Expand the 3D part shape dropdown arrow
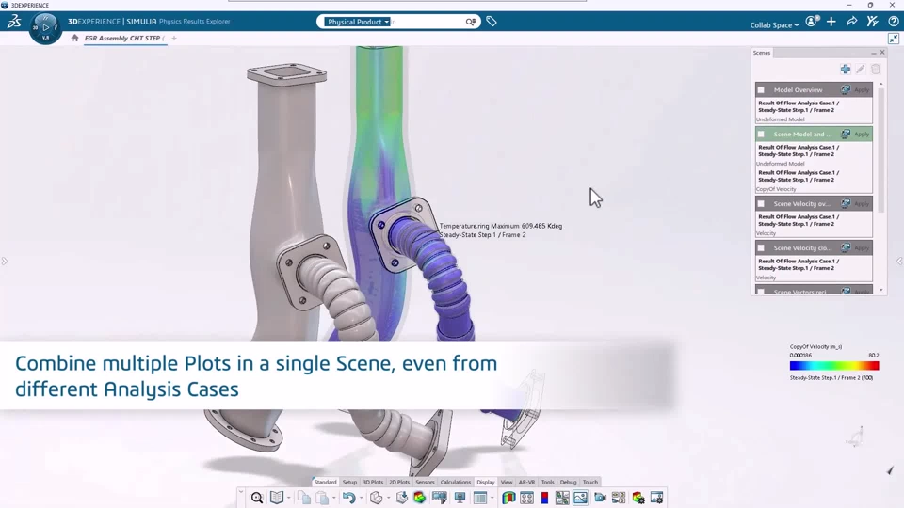904x508 pixels. coord(388,498)
